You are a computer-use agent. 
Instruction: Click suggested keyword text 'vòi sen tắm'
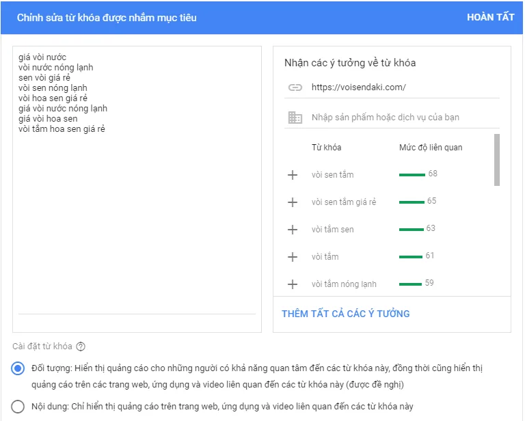(x=332, y=175)
